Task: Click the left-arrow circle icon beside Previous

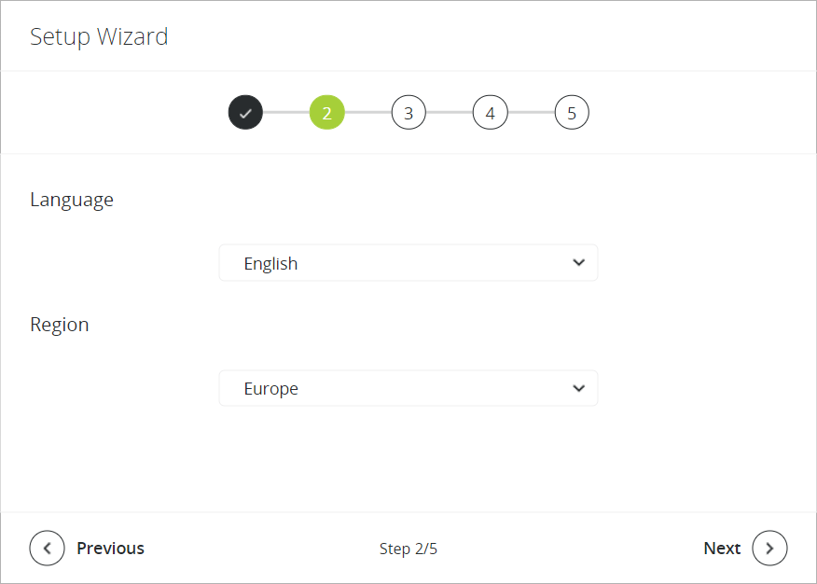Action: click(48, 549)
